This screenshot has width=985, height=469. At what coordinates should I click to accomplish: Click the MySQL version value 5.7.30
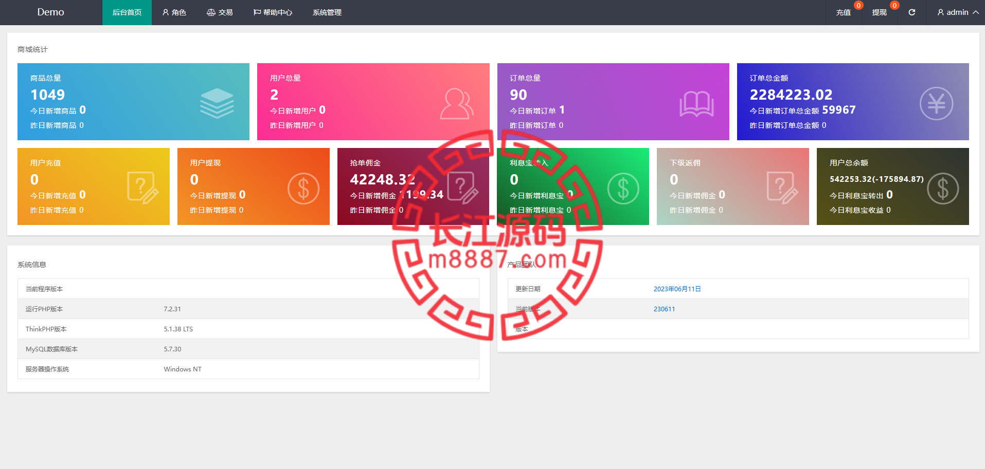pos(172,349)
